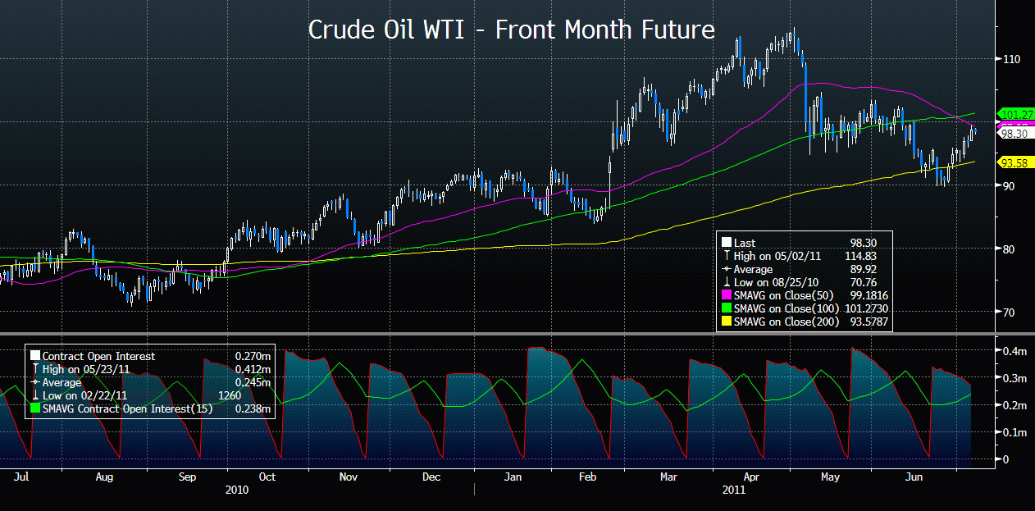Click the green SMAVG Contract Open Interest(15) swatch
The image size is (1035, 511).
(x=34, y=409)
